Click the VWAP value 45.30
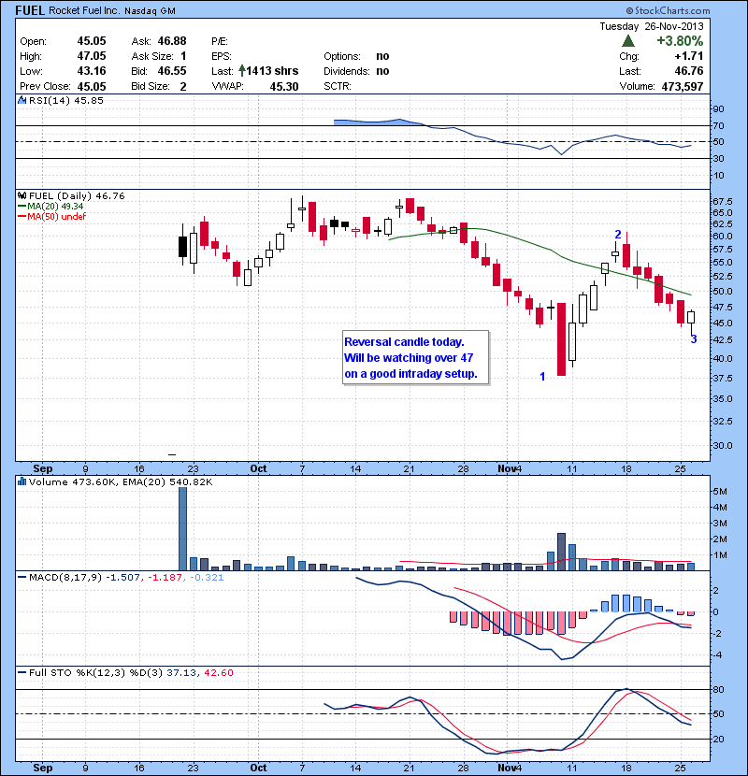 pyautogui.click(x=284, y=86)
